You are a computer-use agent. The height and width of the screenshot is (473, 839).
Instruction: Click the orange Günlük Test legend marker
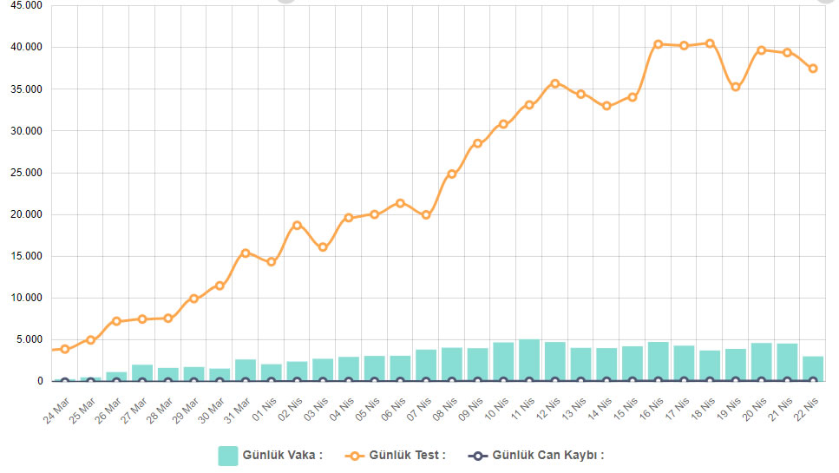click(x=353, y=455)
